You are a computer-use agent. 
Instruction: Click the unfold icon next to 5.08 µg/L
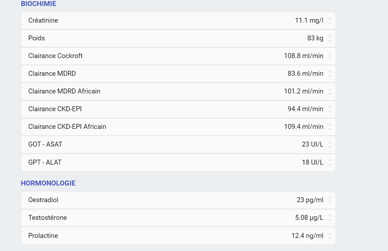329,218
